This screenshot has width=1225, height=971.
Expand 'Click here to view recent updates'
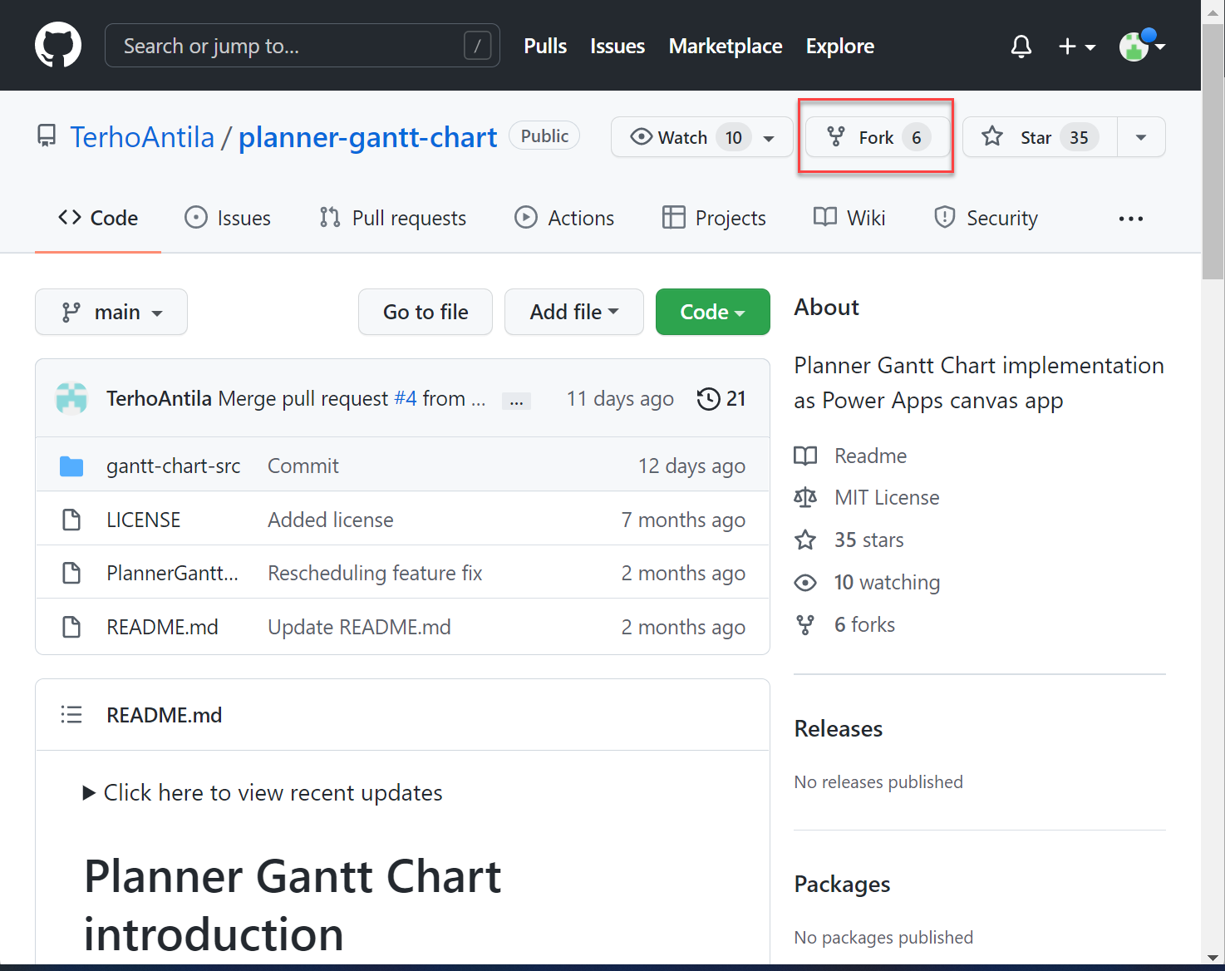click(x=263, y=793)
